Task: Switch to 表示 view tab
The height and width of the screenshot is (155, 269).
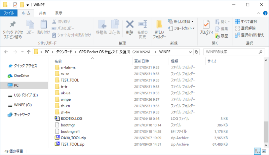Action: click(x=59, y=13)
